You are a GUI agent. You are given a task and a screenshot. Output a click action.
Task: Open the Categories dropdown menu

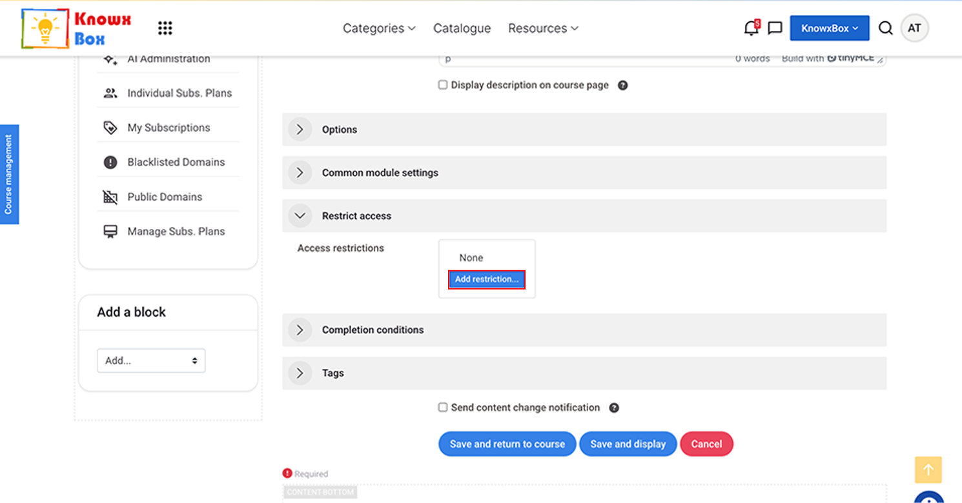click(379, 28)
